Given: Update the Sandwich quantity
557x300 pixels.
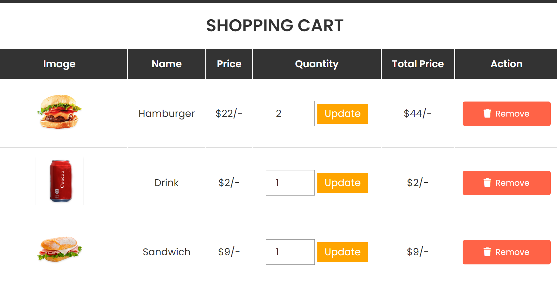Looking at the screenshot, I should 342,252.
